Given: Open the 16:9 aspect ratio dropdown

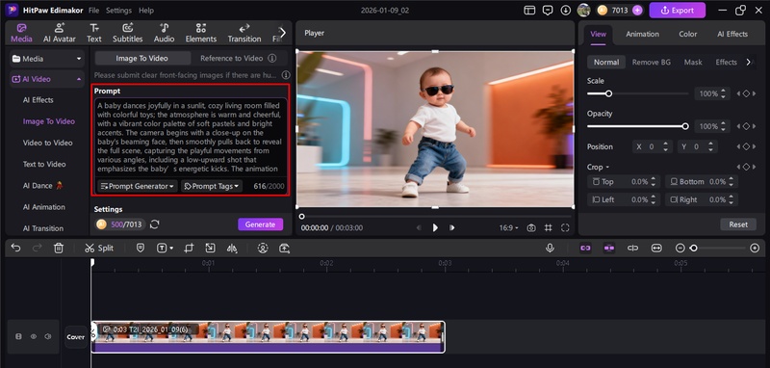Looking at the screenshot, I should (x=509, y=228).
